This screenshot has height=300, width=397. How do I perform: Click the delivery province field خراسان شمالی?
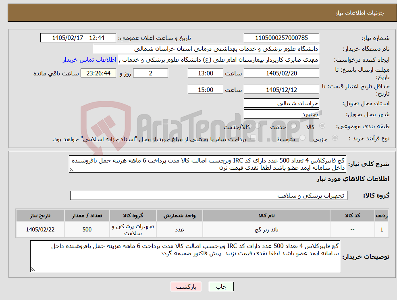point(281,103)
